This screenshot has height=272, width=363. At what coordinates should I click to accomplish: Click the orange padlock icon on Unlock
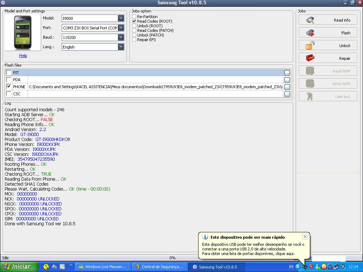tap(310, 45)
